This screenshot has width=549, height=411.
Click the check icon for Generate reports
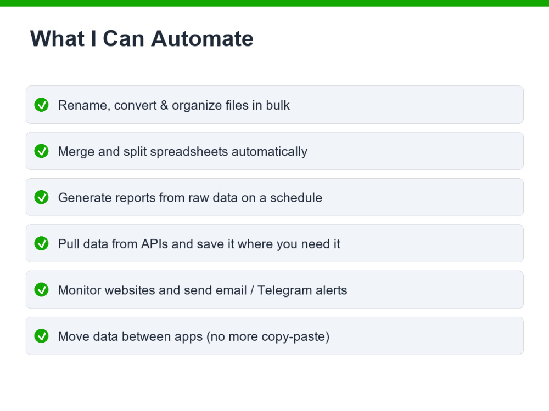pyautogui.click(x=41, y=197)
